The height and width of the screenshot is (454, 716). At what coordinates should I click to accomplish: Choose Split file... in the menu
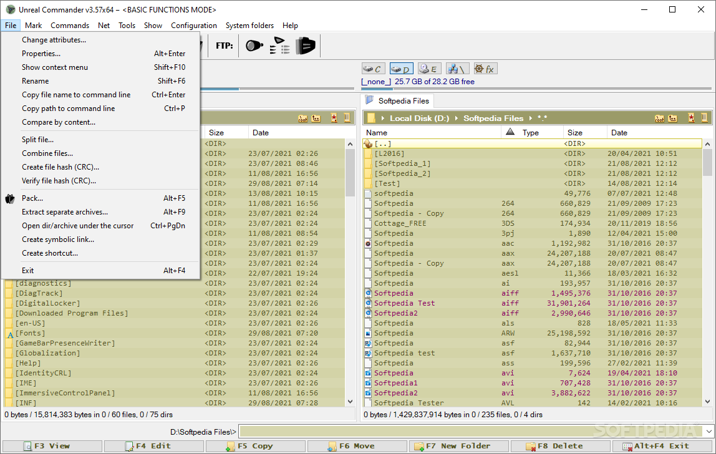click(100, 139)
